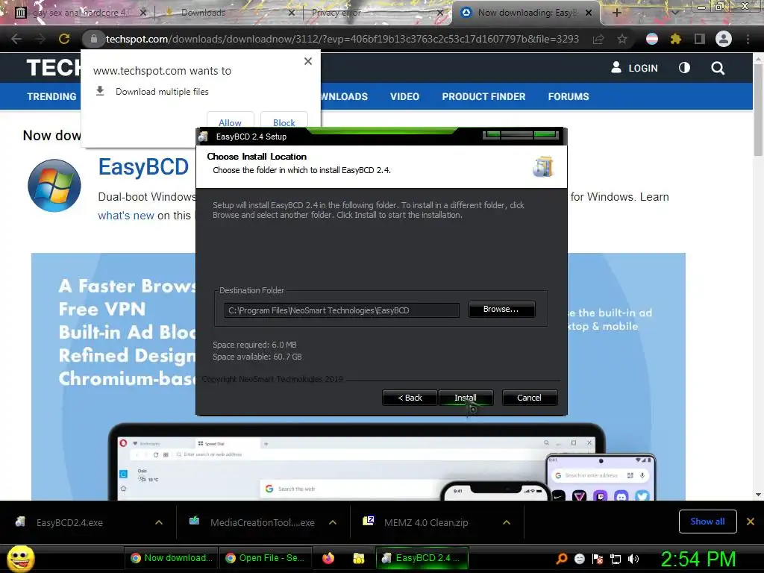764x573 pixels.
Task: Click the lock icon in the address bar
Action: [93, 39]
